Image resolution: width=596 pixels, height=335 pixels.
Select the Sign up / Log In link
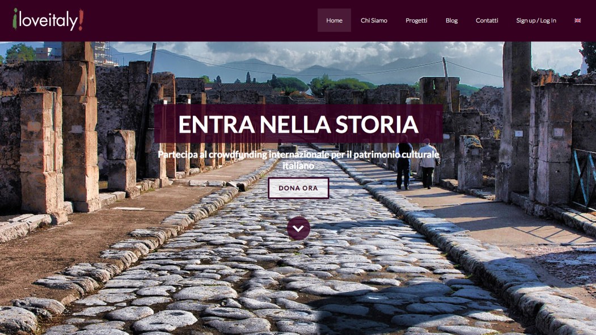(536, 20)
